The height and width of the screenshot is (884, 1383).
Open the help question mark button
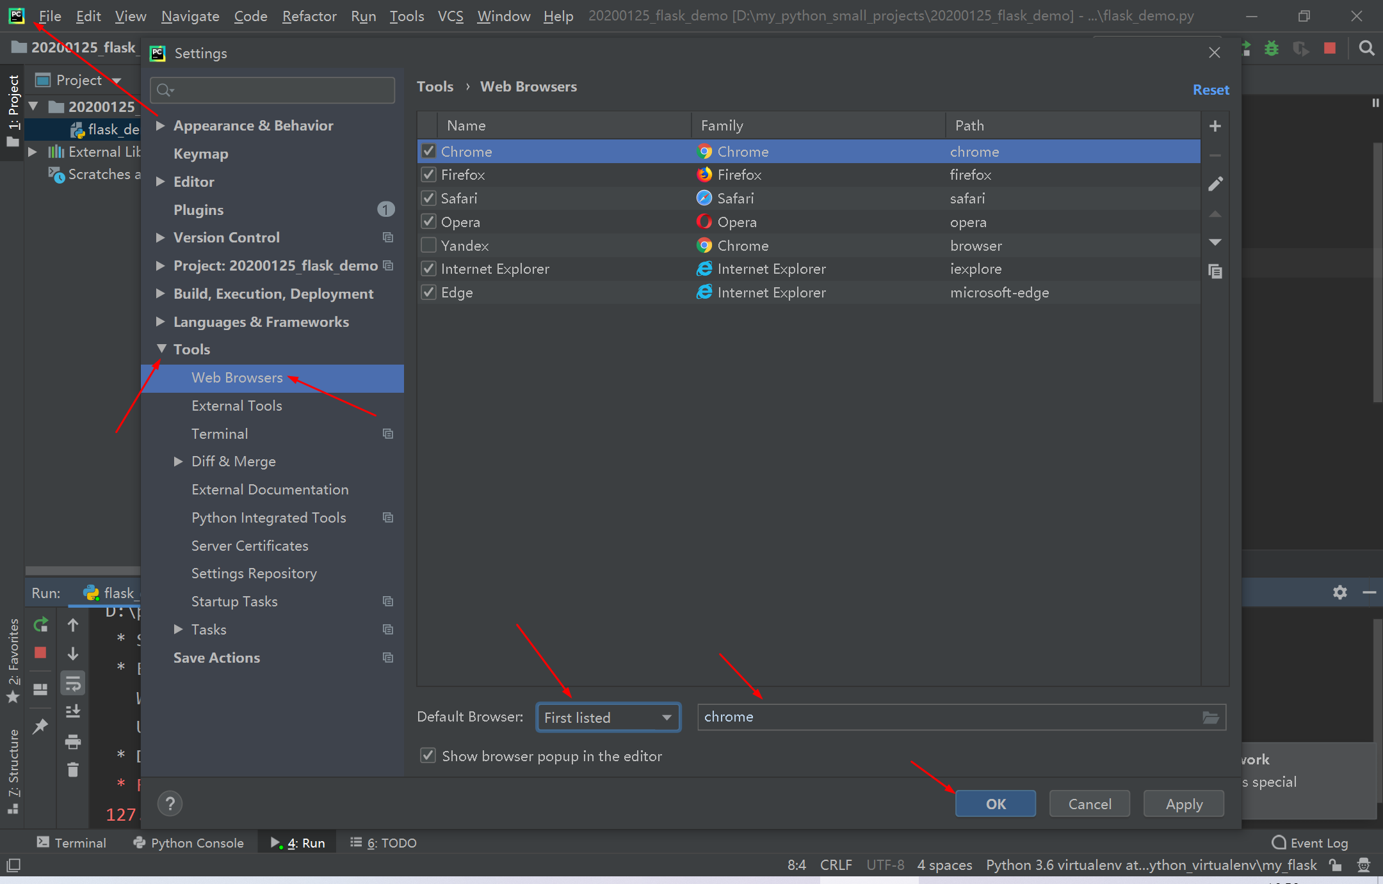[170, 803]
